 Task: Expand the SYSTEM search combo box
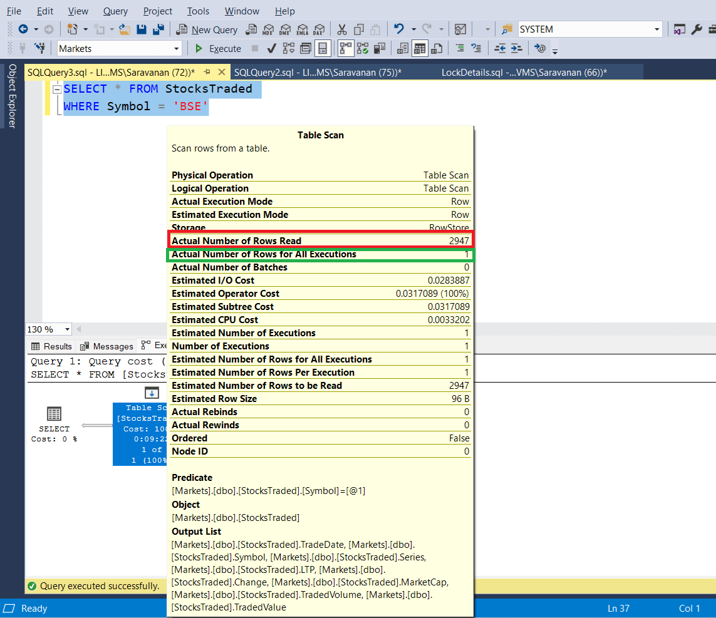pos(656,29)
